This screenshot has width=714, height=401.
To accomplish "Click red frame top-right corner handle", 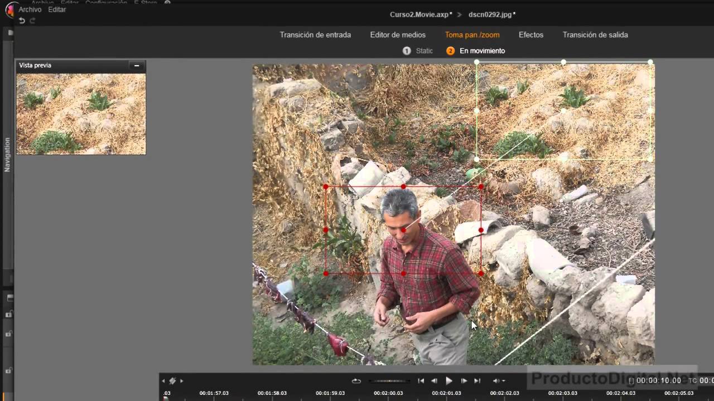I will click(x=481, y=187).
